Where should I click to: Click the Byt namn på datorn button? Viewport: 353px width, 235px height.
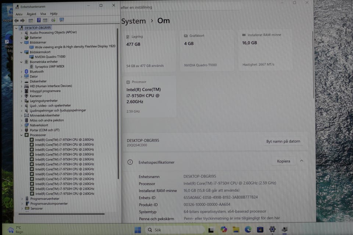tap(283, 141)
